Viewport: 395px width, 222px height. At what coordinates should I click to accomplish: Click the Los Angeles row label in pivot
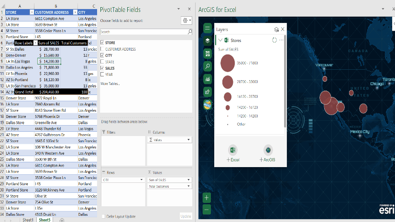point(24,67)
